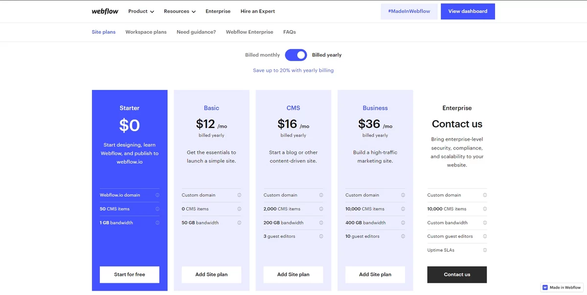The width and height of the screenshot is (587, 295).
Task: Click View dashboard button
Action: point(468,11)
